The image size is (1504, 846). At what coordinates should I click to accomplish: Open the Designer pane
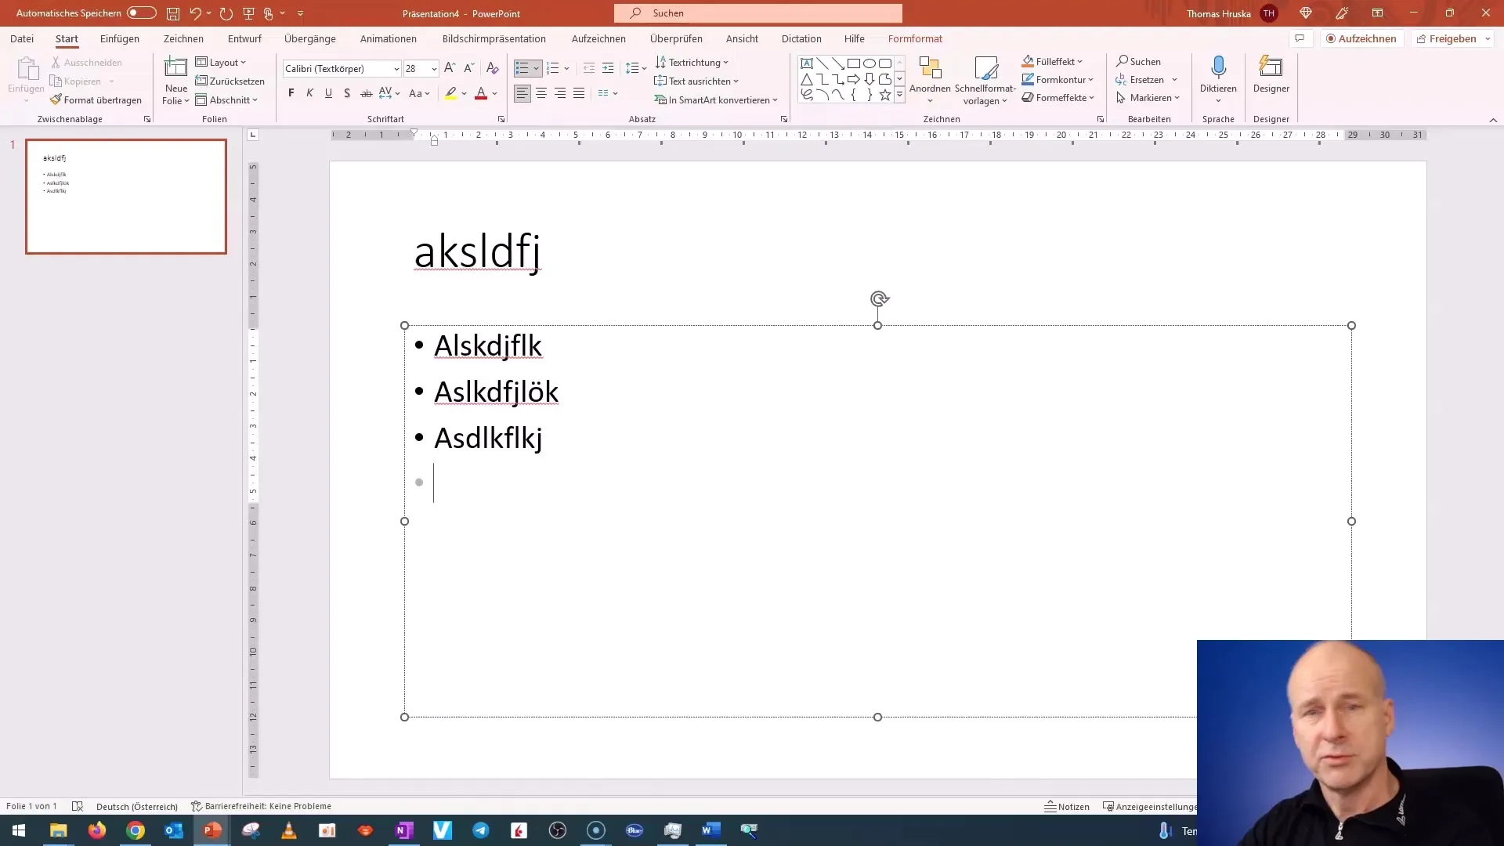pos(1271,75)
